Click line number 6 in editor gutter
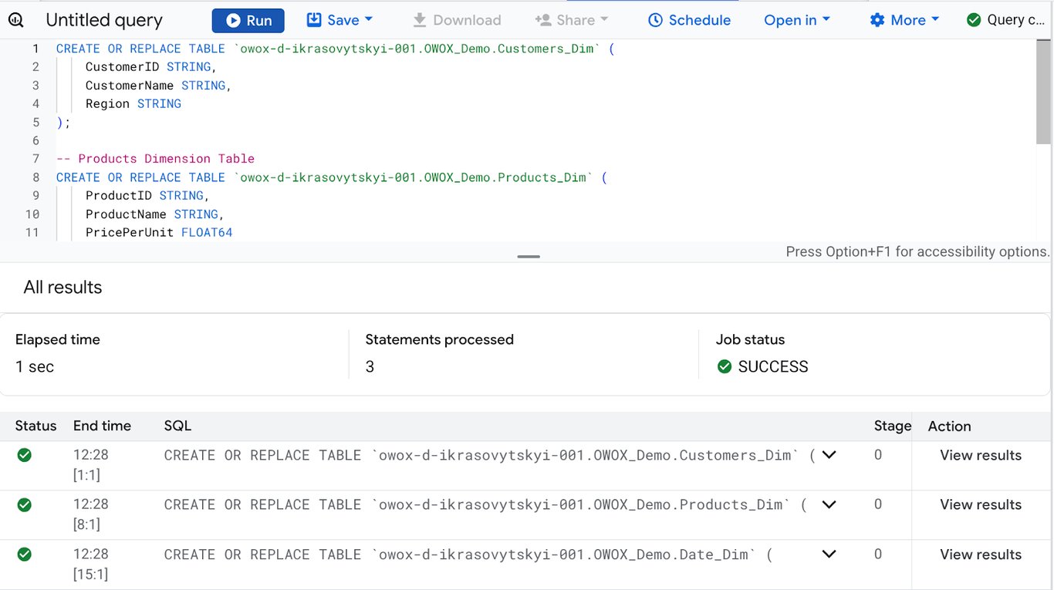This screenshot has height=590, width=1054. coord(35,140)
